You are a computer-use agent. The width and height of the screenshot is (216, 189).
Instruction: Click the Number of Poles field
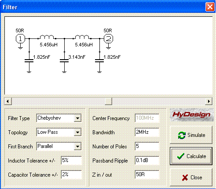tap(147, 146)
